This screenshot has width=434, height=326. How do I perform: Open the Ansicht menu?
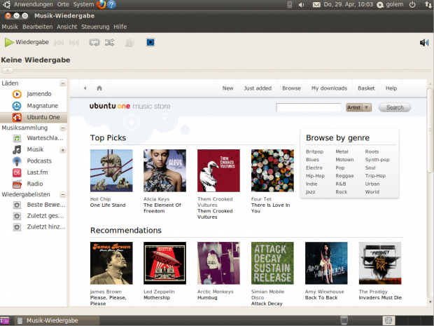[66, 27]
